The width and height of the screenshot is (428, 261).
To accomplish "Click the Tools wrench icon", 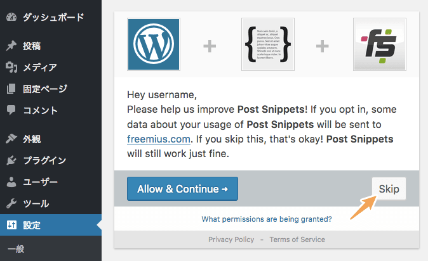I will click(x=11, y=203).
